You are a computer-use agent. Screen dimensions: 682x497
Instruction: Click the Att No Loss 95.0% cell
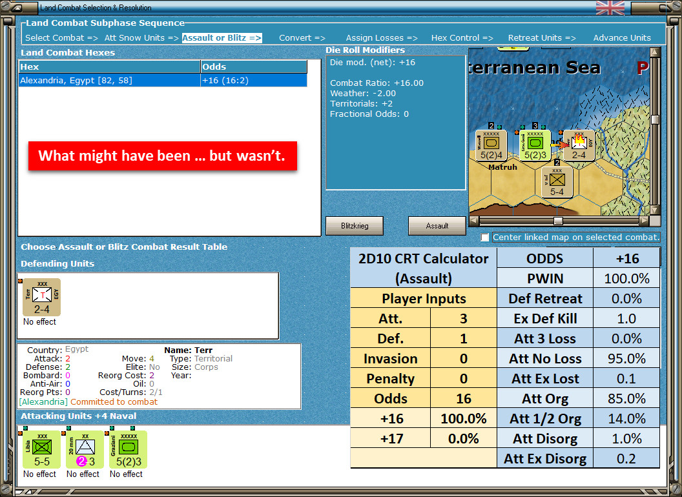tap(626, 359)
